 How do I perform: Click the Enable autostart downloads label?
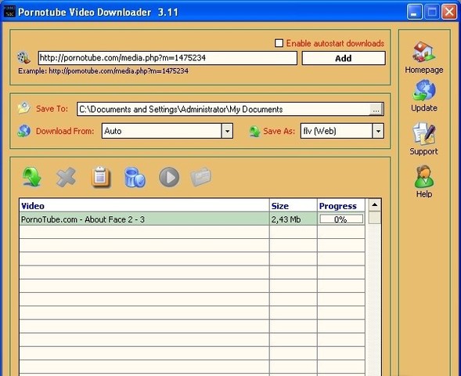[x=335, y=44]
